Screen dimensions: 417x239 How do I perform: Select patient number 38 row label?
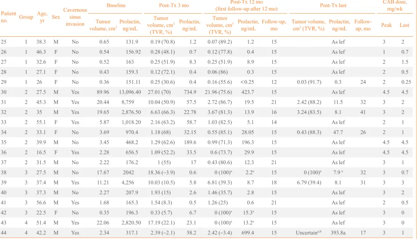(x=4, y=172)
